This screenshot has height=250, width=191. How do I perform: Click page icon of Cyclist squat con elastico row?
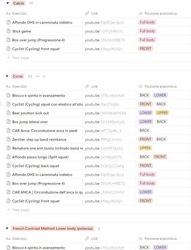[x=9, y=104]
